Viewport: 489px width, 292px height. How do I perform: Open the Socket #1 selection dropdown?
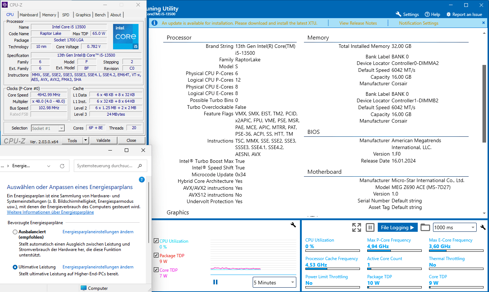[48, 128]
